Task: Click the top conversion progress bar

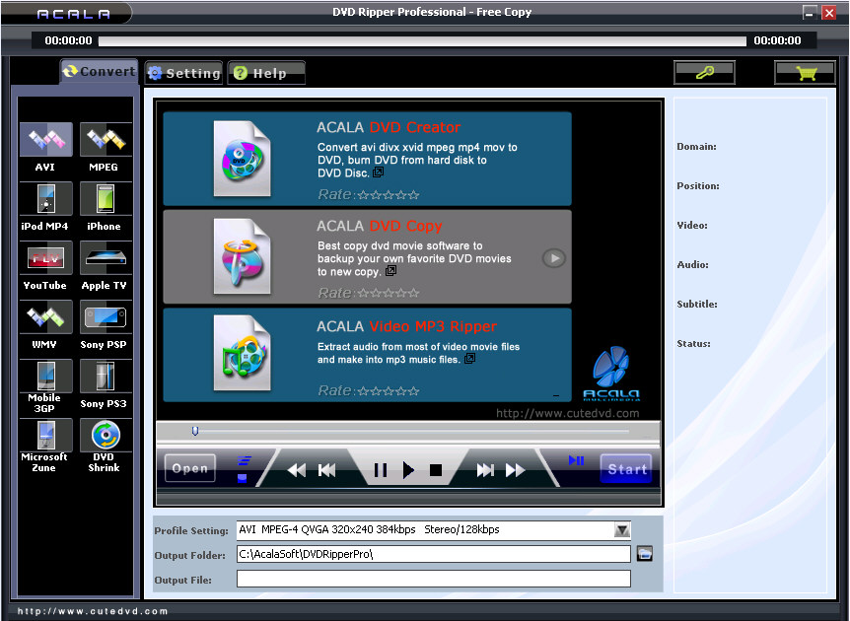Action: tap(422, 40)
